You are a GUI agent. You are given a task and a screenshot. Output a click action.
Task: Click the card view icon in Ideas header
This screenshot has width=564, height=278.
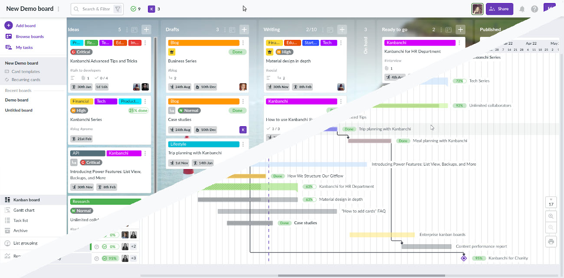tap(134, 29)
